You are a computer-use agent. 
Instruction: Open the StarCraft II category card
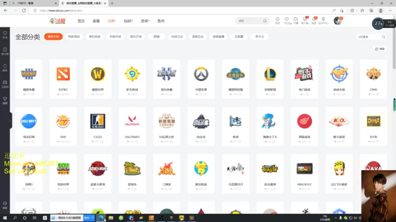(x=167, y=79)
